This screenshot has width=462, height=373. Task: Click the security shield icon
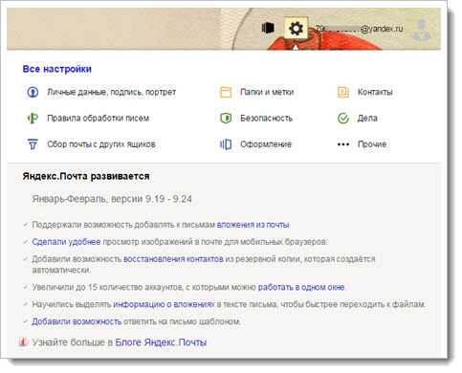pyautogui.click(x=226, y=119)
